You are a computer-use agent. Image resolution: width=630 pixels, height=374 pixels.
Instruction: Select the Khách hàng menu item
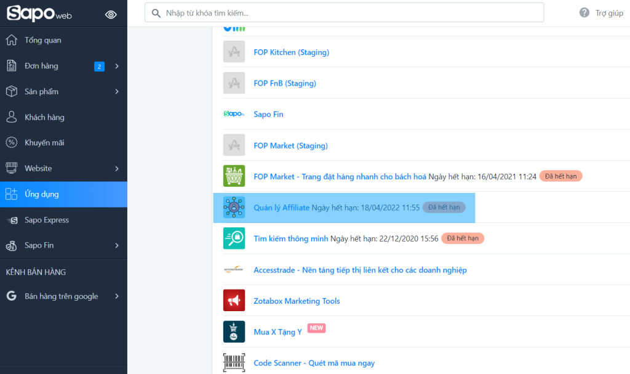click(x=40, y=117)
